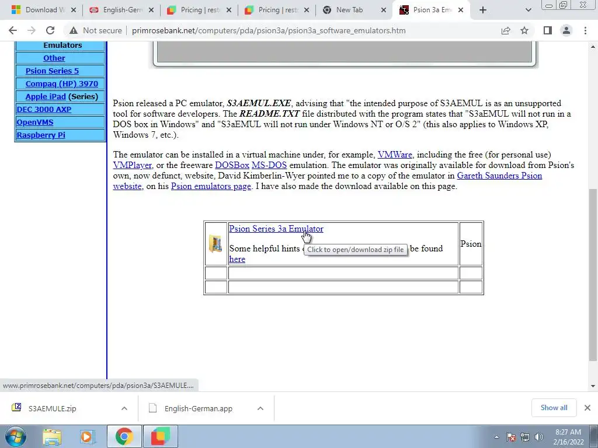Click the Not secure warning icon
This screenshot has width=598, height=448.
74,30
